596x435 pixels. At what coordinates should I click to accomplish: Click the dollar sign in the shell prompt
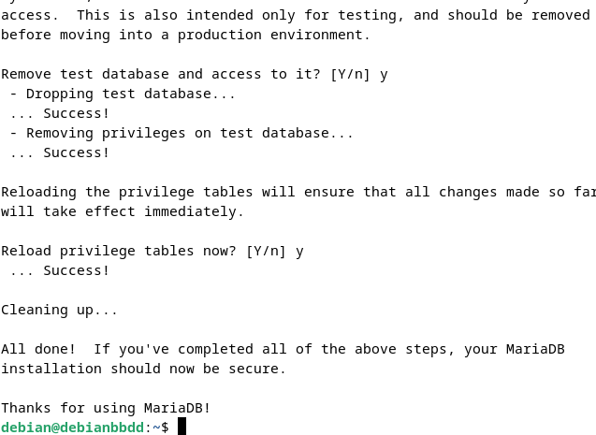[165, 428]
